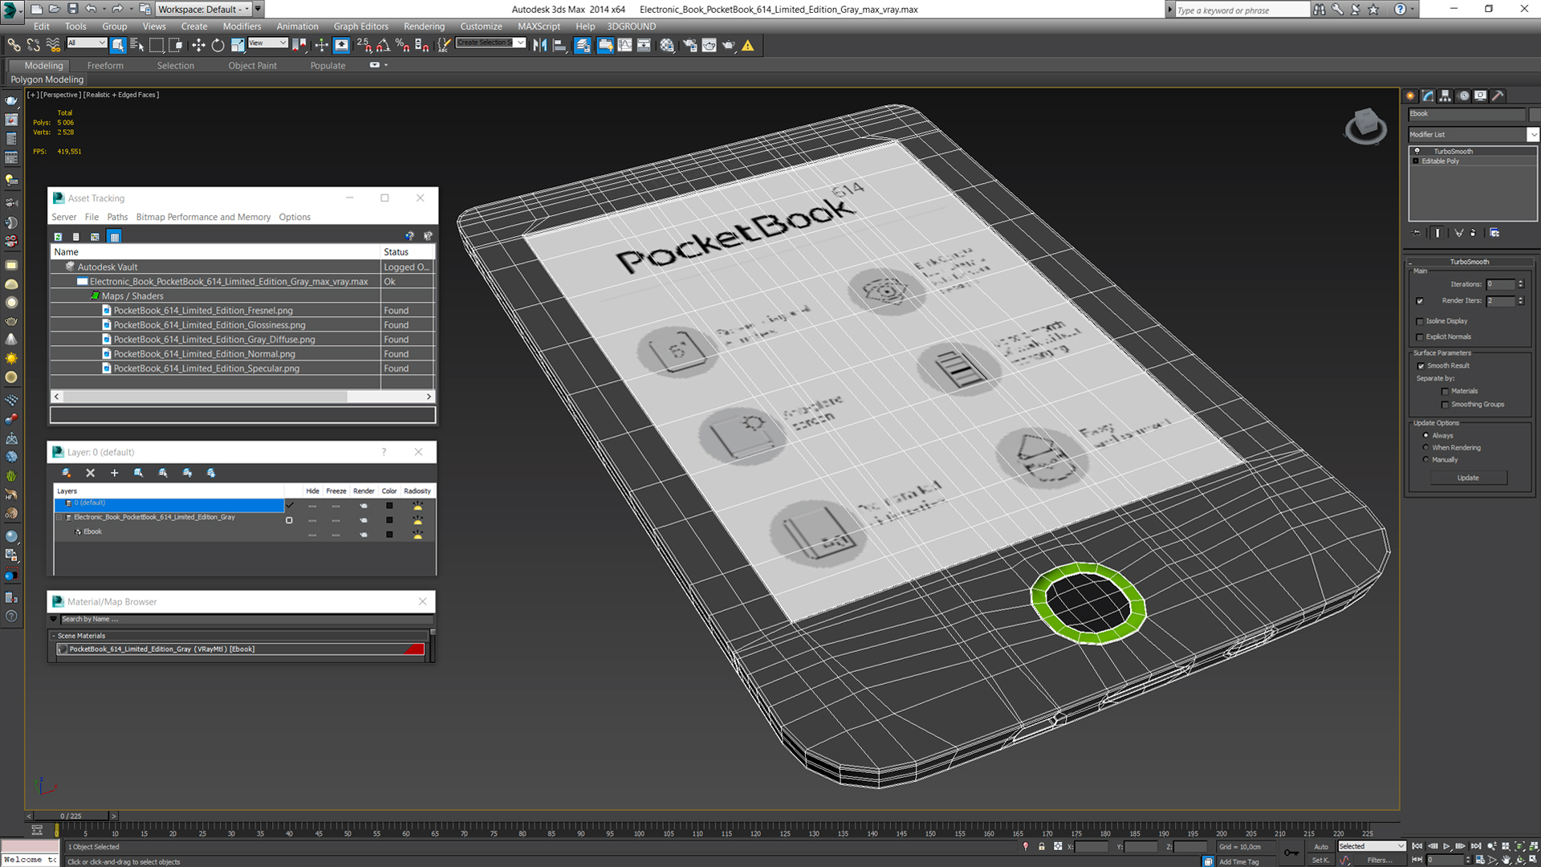Toggle Smooth Result checkbox
This screenshot has width=1541, height=867.
click(x=1421, y=366)
